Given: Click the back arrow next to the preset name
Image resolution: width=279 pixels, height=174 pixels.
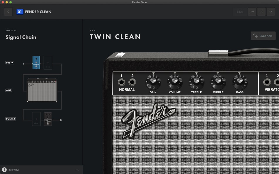Looking at the screenshot, I should 8,12.
